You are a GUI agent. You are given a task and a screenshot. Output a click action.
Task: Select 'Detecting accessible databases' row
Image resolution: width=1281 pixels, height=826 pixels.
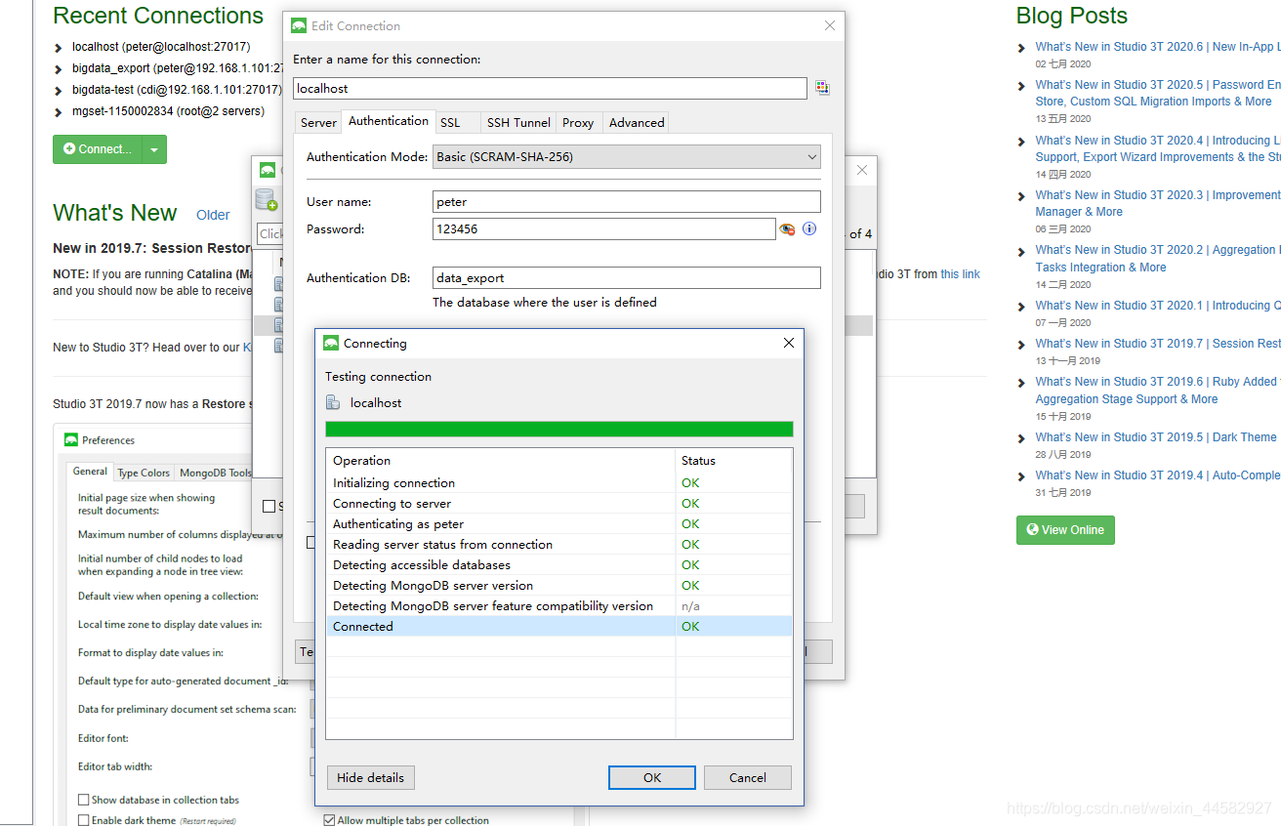point(558,565)
